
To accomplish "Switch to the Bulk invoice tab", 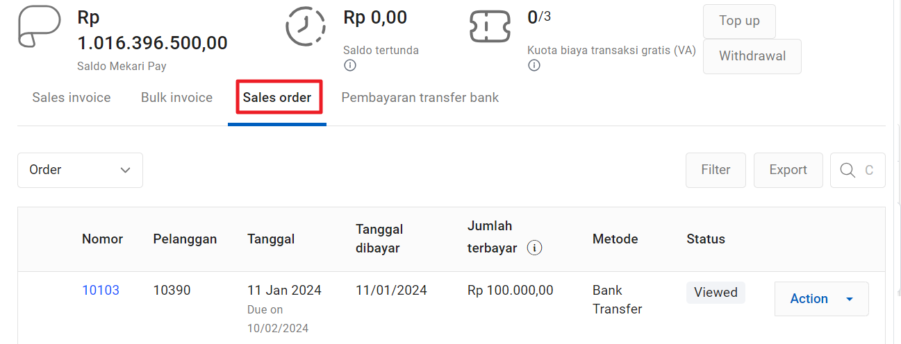I will click(x=176, y=98).
